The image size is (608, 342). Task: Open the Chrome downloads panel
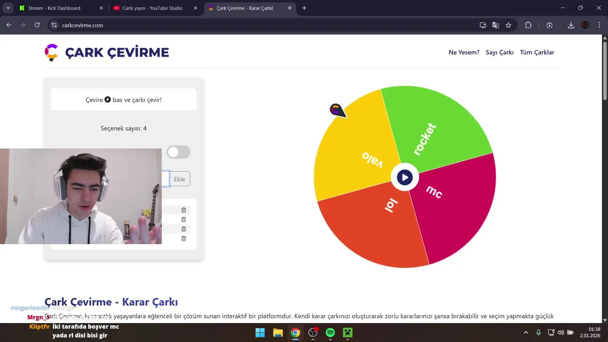[x=571, y=25]
